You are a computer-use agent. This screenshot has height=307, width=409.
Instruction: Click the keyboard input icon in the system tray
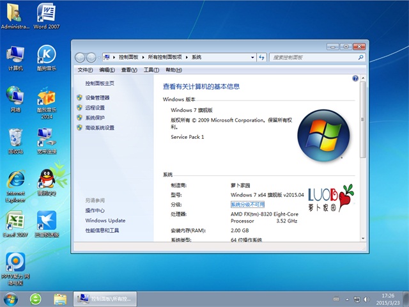[x=337, y=299]
